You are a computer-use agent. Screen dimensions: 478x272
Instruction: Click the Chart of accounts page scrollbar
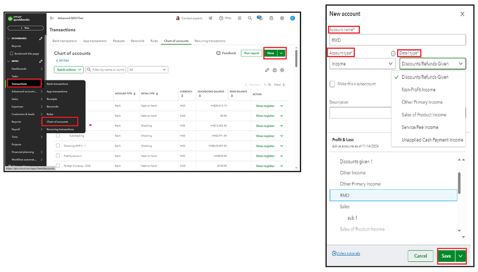click(x=296, y=58)
